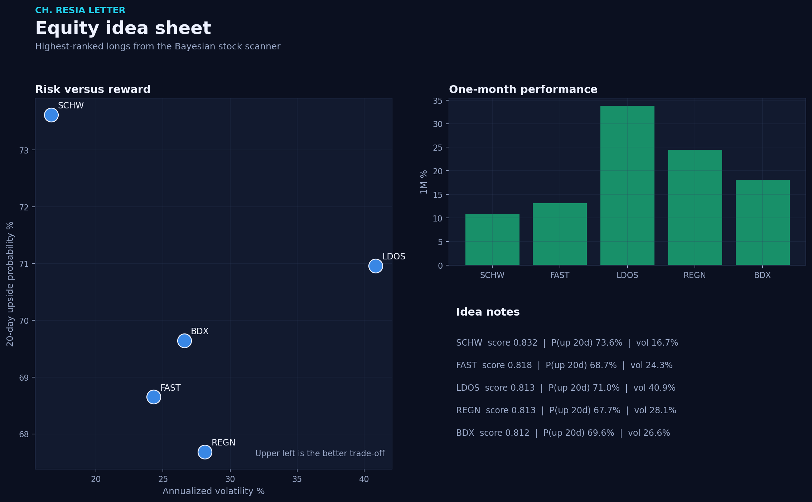Click the REGN label under the bar chart

pyautogui.click(x=695, y=275)
